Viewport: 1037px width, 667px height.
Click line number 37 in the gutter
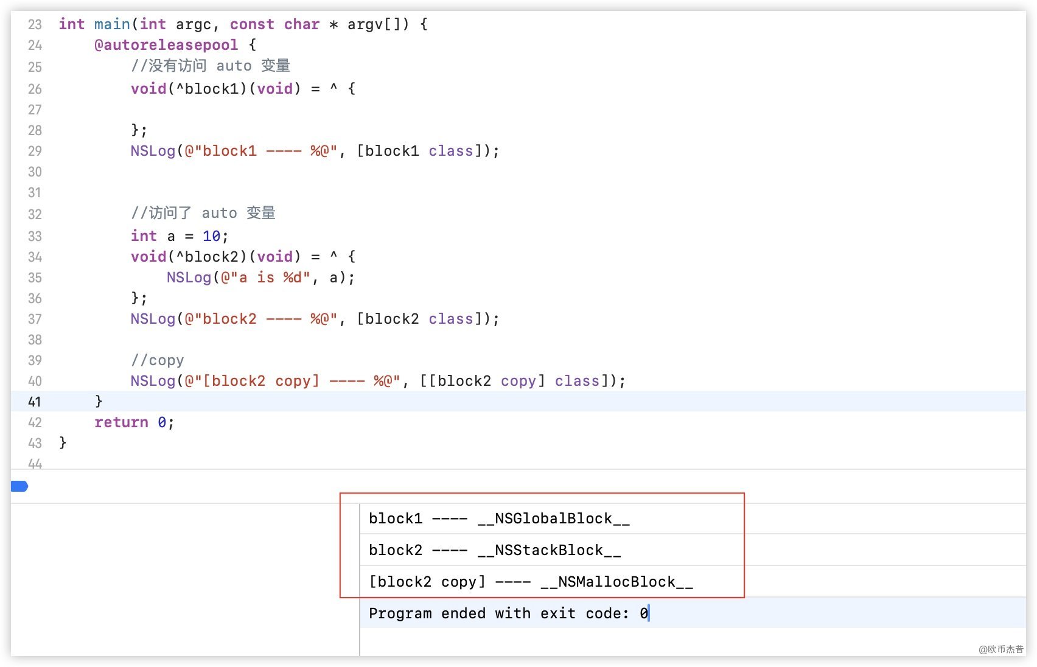coord(35,320)
